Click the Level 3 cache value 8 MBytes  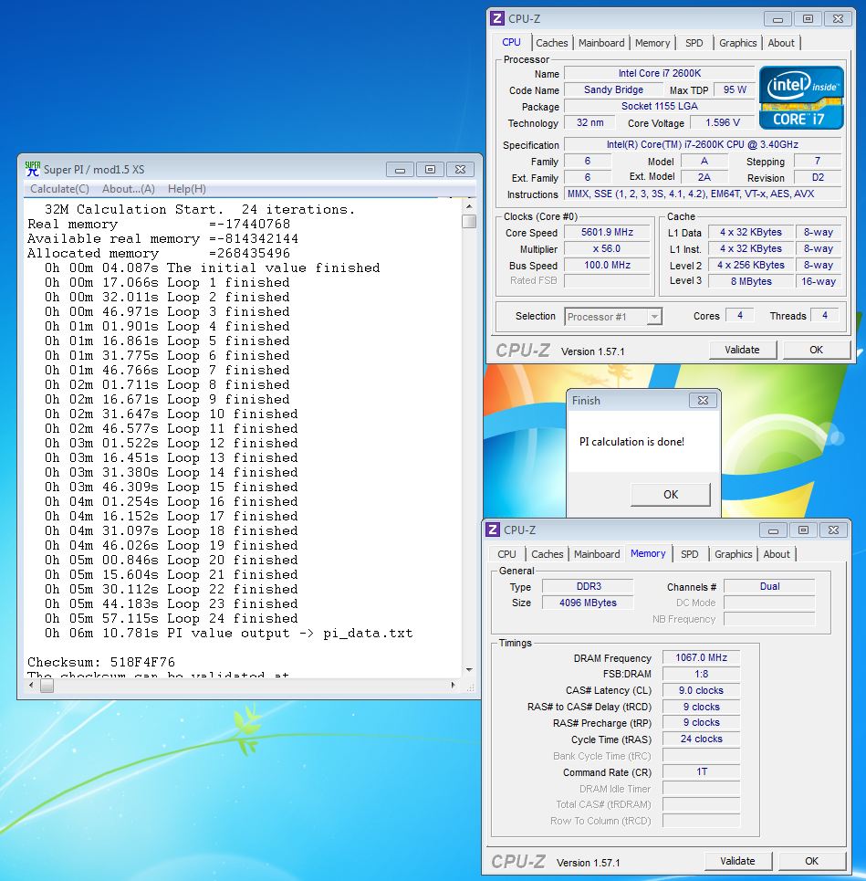click(751, 281)
